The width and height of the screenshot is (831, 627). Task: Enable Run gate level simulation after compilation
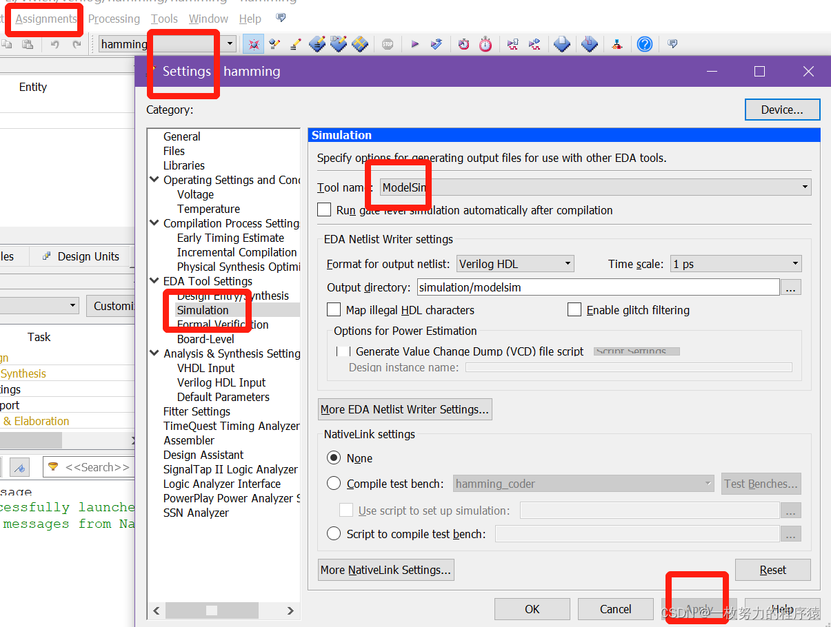(x=323, y=210)
